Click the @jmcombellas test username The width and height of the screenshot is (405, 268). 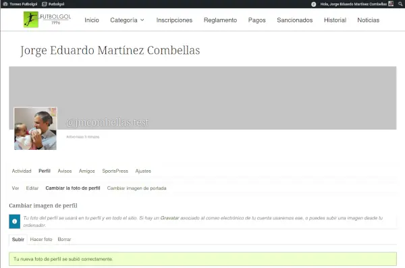(x=107, y=122)
